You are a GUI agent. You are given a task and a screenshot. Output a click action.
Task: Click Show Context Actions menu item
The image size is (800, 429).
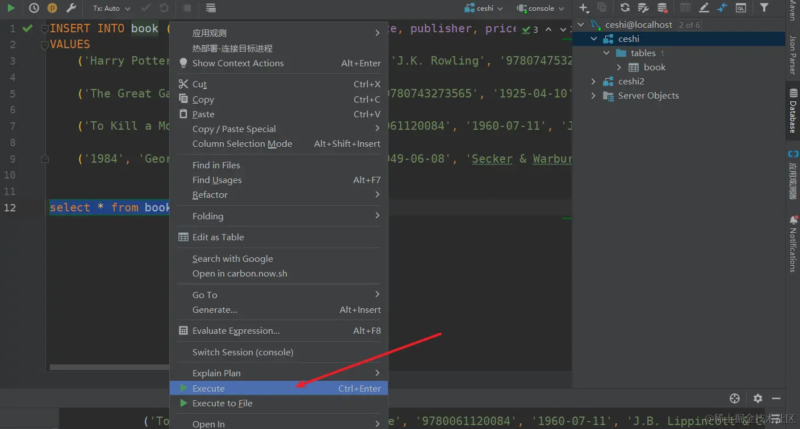point(279,63)
